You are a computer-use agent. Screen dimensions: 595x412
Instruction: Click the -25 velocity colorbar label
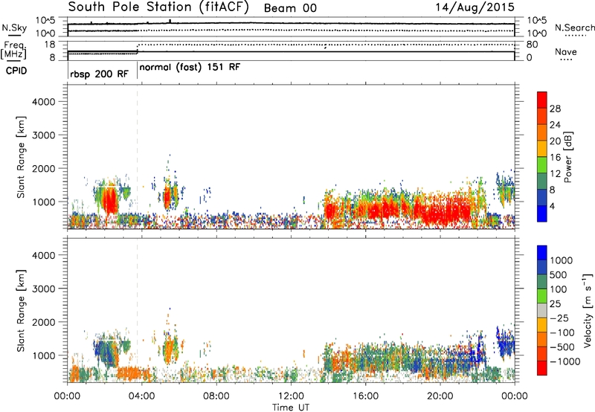[x=559, y=318]
